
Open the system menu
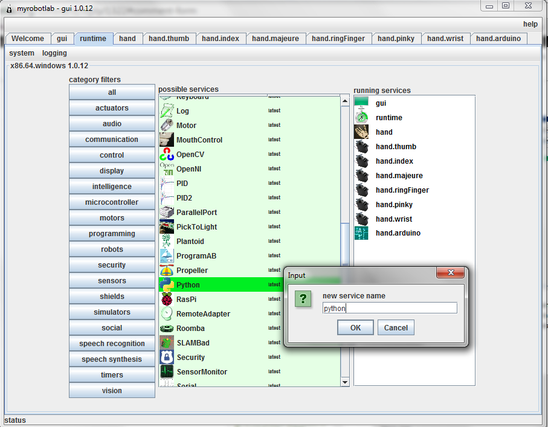pos(22,53)
